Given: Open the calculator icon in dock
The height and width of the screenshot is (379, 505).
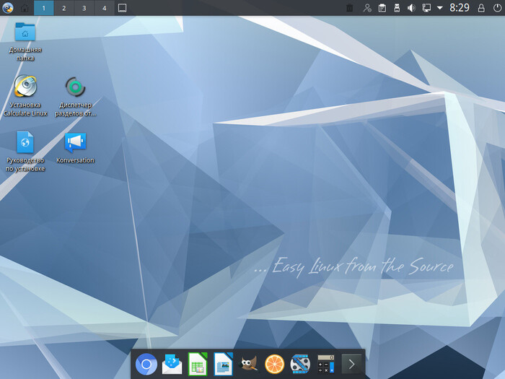Looking at the screenshot, I should tap(326, 364).
